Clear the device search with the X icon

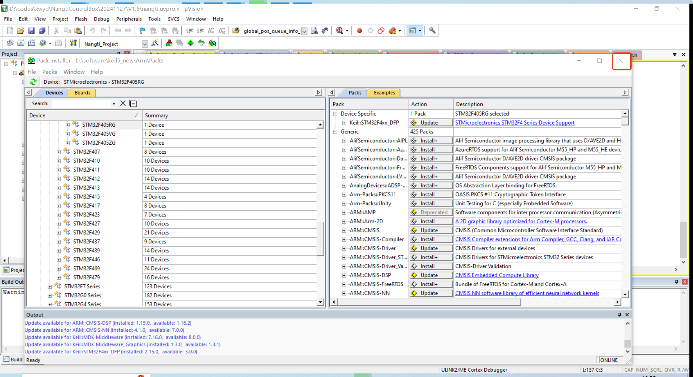tap(123, 103)
